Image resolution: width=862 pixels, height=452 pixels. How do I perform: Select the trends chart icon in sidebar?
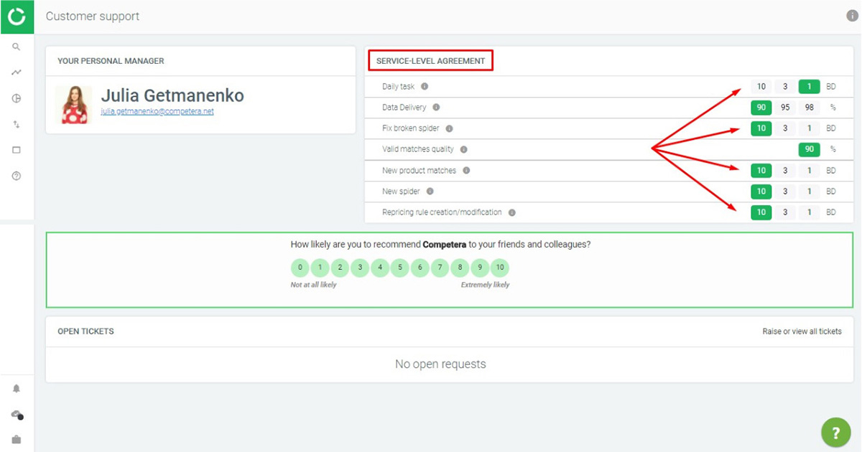pyautogui.click(x=17, y=72)
